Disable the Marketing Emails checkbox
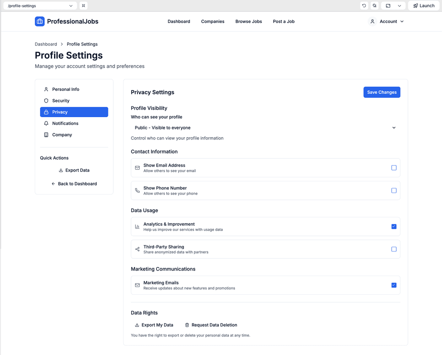This screenshot has width=442, height=355. (x=394, y=285)
